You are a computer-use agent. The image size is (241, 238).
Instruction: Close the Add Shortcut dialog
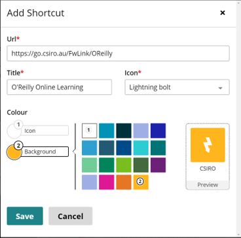[x=223, y=13]
